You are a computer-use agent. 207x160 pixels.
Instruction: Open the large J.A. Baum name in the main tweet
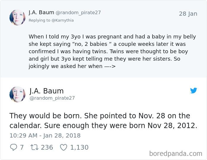(46, 91)
